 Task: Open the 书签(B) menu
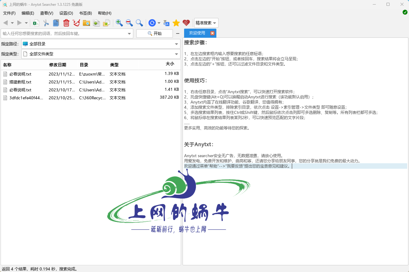pyautogui.click(x=86, y=13)
